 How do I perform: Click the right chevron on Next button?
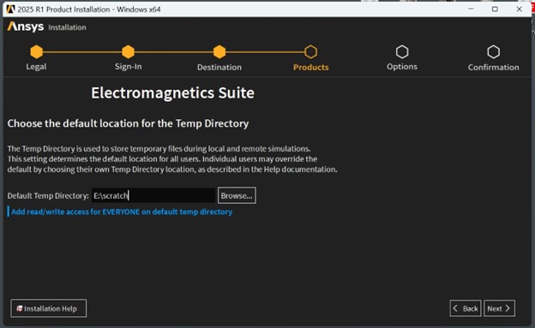(508, 308)
